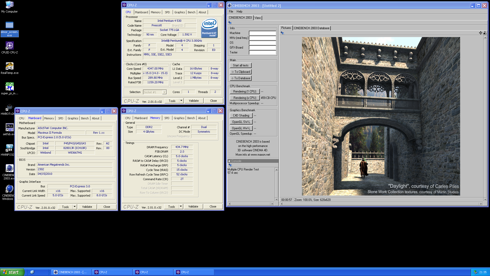Click the system tray notification icon
The height and width of the screenshot is (276, 490).
(x=475, y=272)
